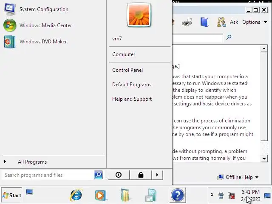Click Help window scrollbar up arrow
The width and height of the screenshot is (272, 204).
(264, 49)
